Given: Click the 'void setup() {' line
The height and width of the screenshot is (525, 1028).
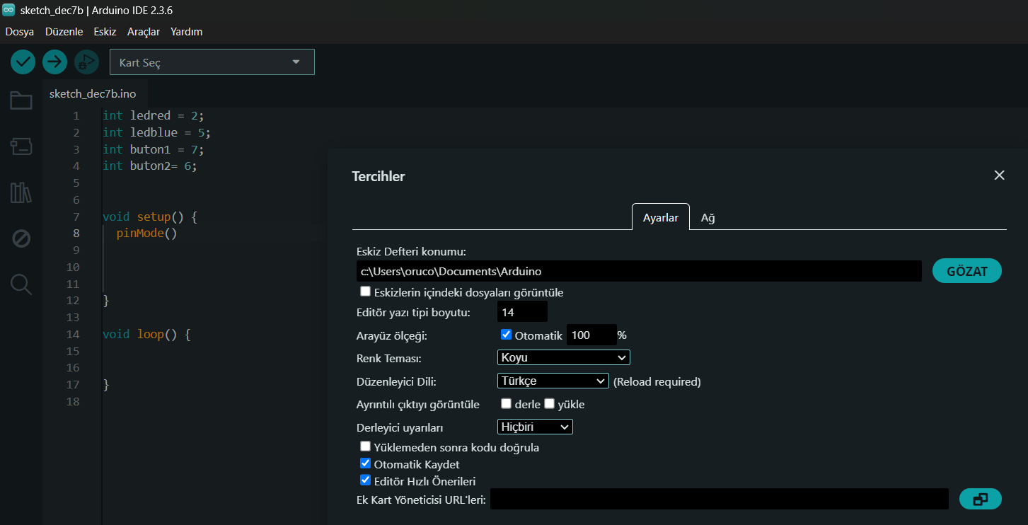Looking at the screenshot, I should click(x=149, y=217).
